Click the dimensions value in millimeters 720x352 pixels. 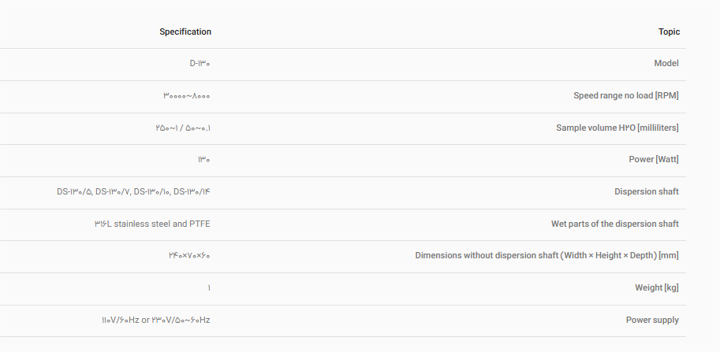(189, 256)
